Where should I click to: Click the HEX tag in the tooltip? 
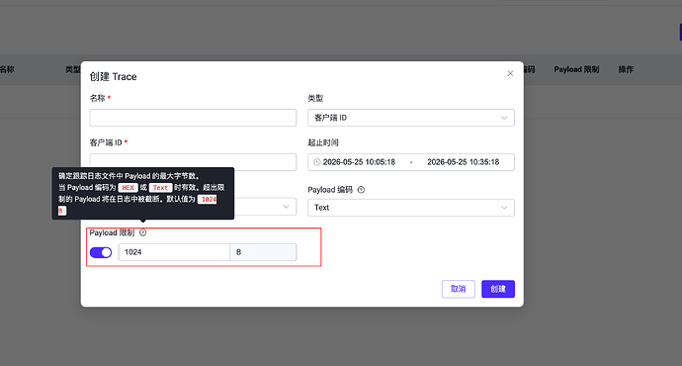click(x=128, y=188)
